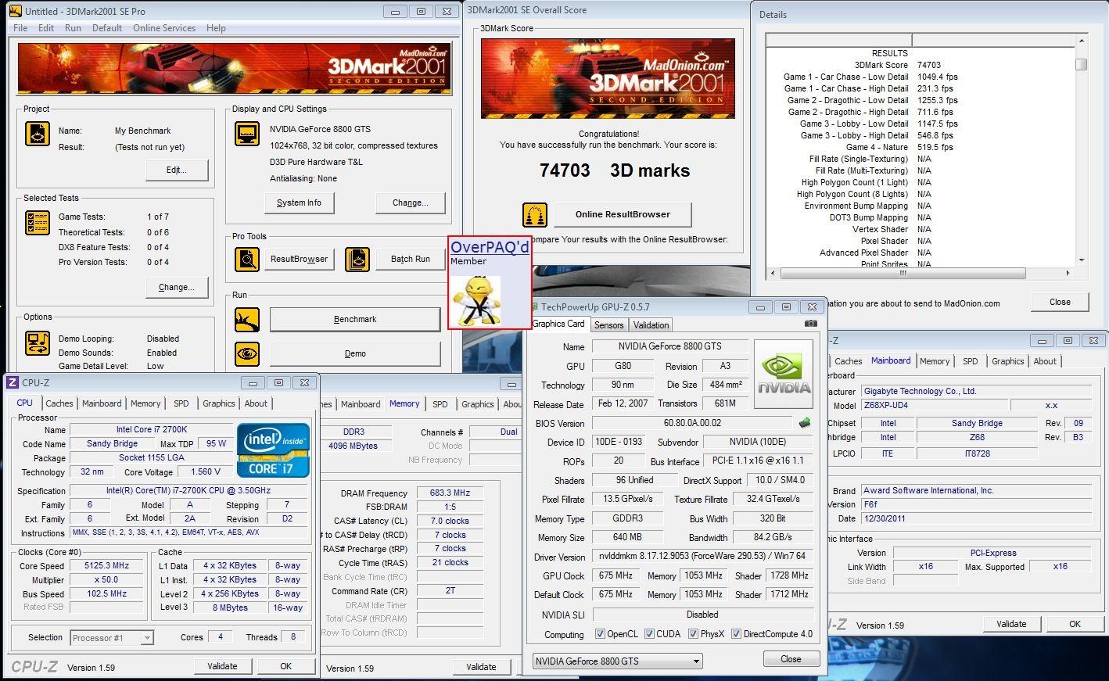Click the CPU-Z title bar app icon
Image resolution: width=1109 pixels, height=681 pixels.
[13, 382]
